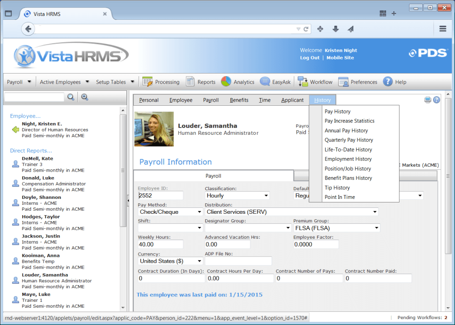Launch the Analytics module
This screenshot has width=455, height=325.
(243, 82)
